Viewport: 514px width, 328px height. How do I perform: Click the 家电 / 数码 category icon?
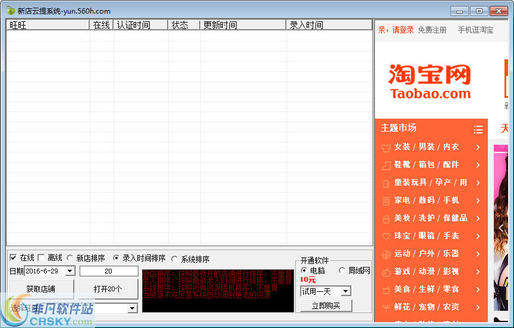[386, 200]
